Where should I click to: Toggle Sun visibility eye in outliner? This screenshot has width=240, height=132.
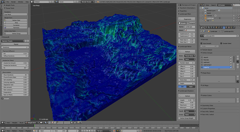(234, 21)
